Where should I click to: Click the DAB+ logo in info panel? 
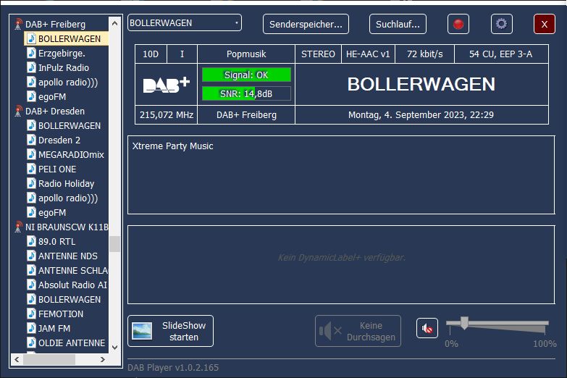pos(166,85)
